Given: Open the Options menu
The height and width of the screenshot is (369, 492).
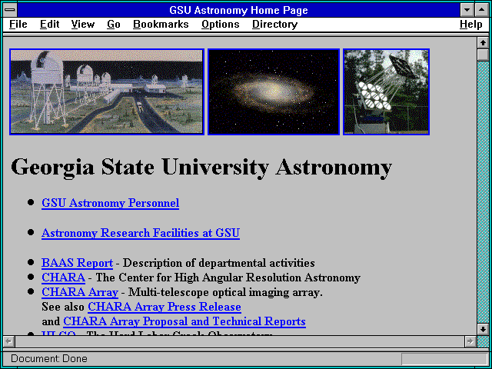Looking at the screenshot, I should click(221, 24).
